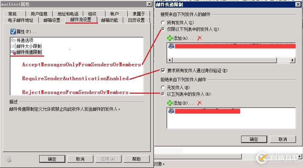303x168 pixels.
Task: Click right arrow of accepted senders scrollbar
Action: (x=293, y=60)
